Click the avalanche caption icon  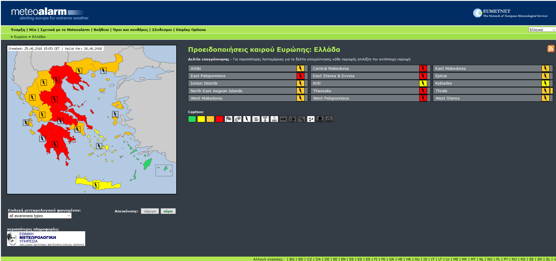pyautogui.click(x=302, y=119)
